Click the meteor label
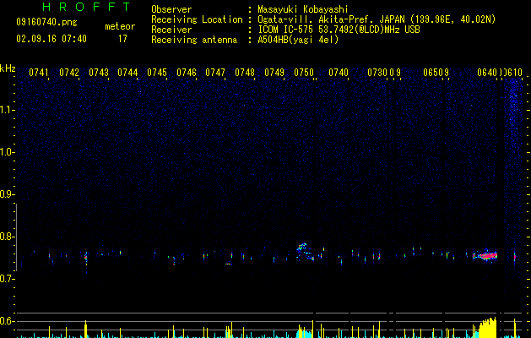 click(120, 26)
